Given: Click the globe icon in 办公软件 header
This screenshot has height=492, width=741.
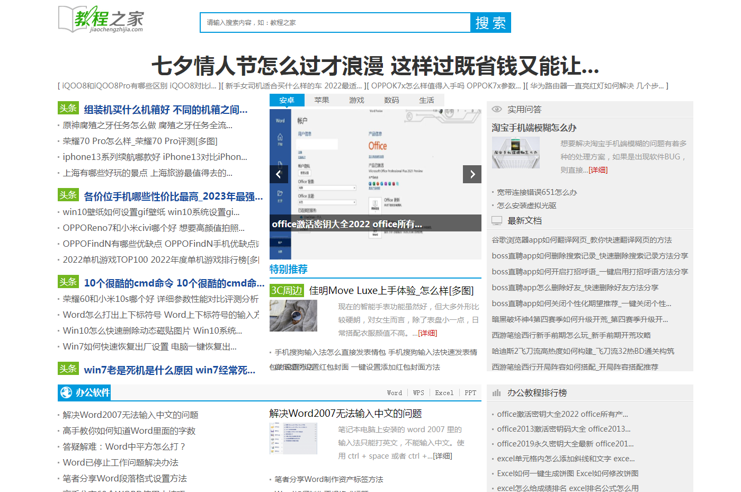Looking at the screenshot, I should 66,392.
